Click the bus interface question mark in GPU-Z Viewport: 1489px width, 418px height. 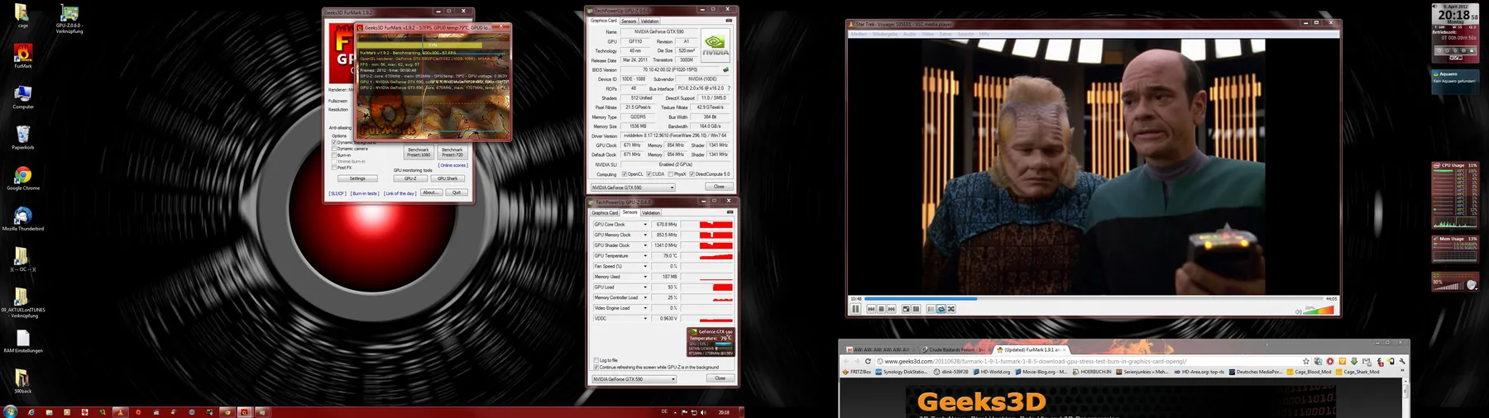point(729,88)
